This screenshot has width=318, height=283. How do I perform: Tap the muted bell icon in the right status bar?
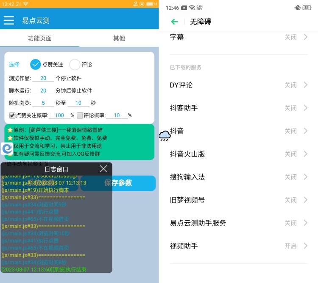[297, 8]
